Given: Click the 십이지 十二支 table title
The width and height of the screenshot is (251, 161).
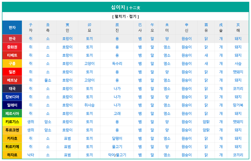Looking at the screenshot, I should (125, 7).
